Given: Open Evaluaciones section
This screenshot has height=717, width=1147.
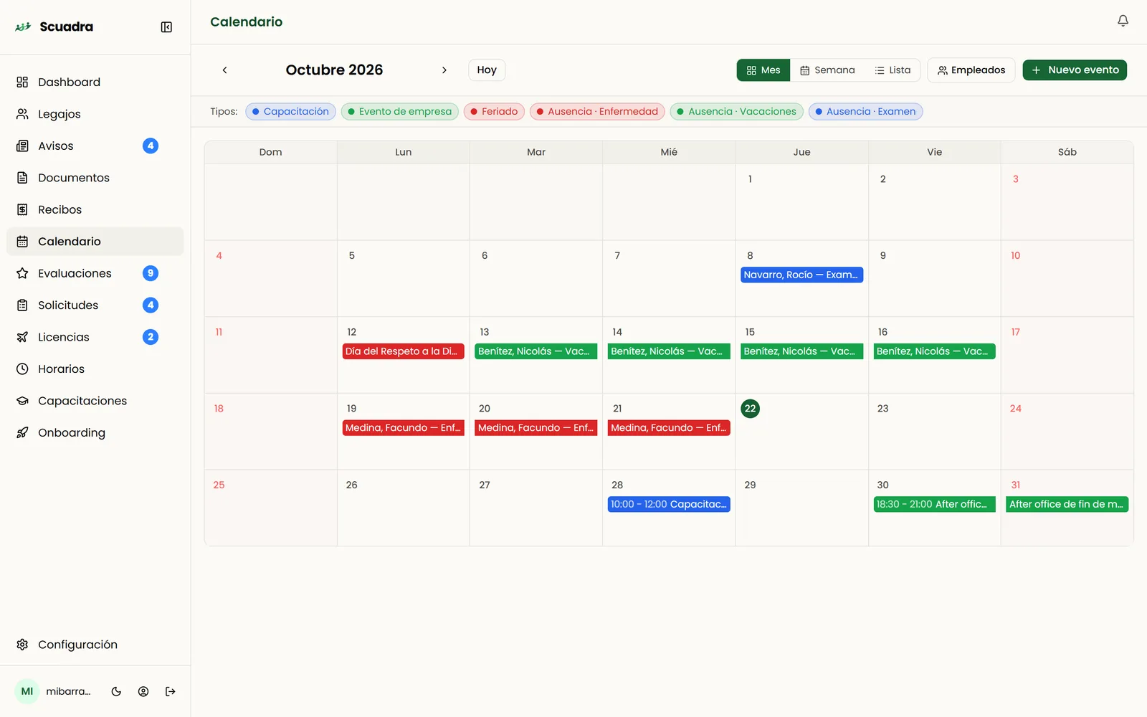Looking at the screenshot, I should click(x=95, y=273).
